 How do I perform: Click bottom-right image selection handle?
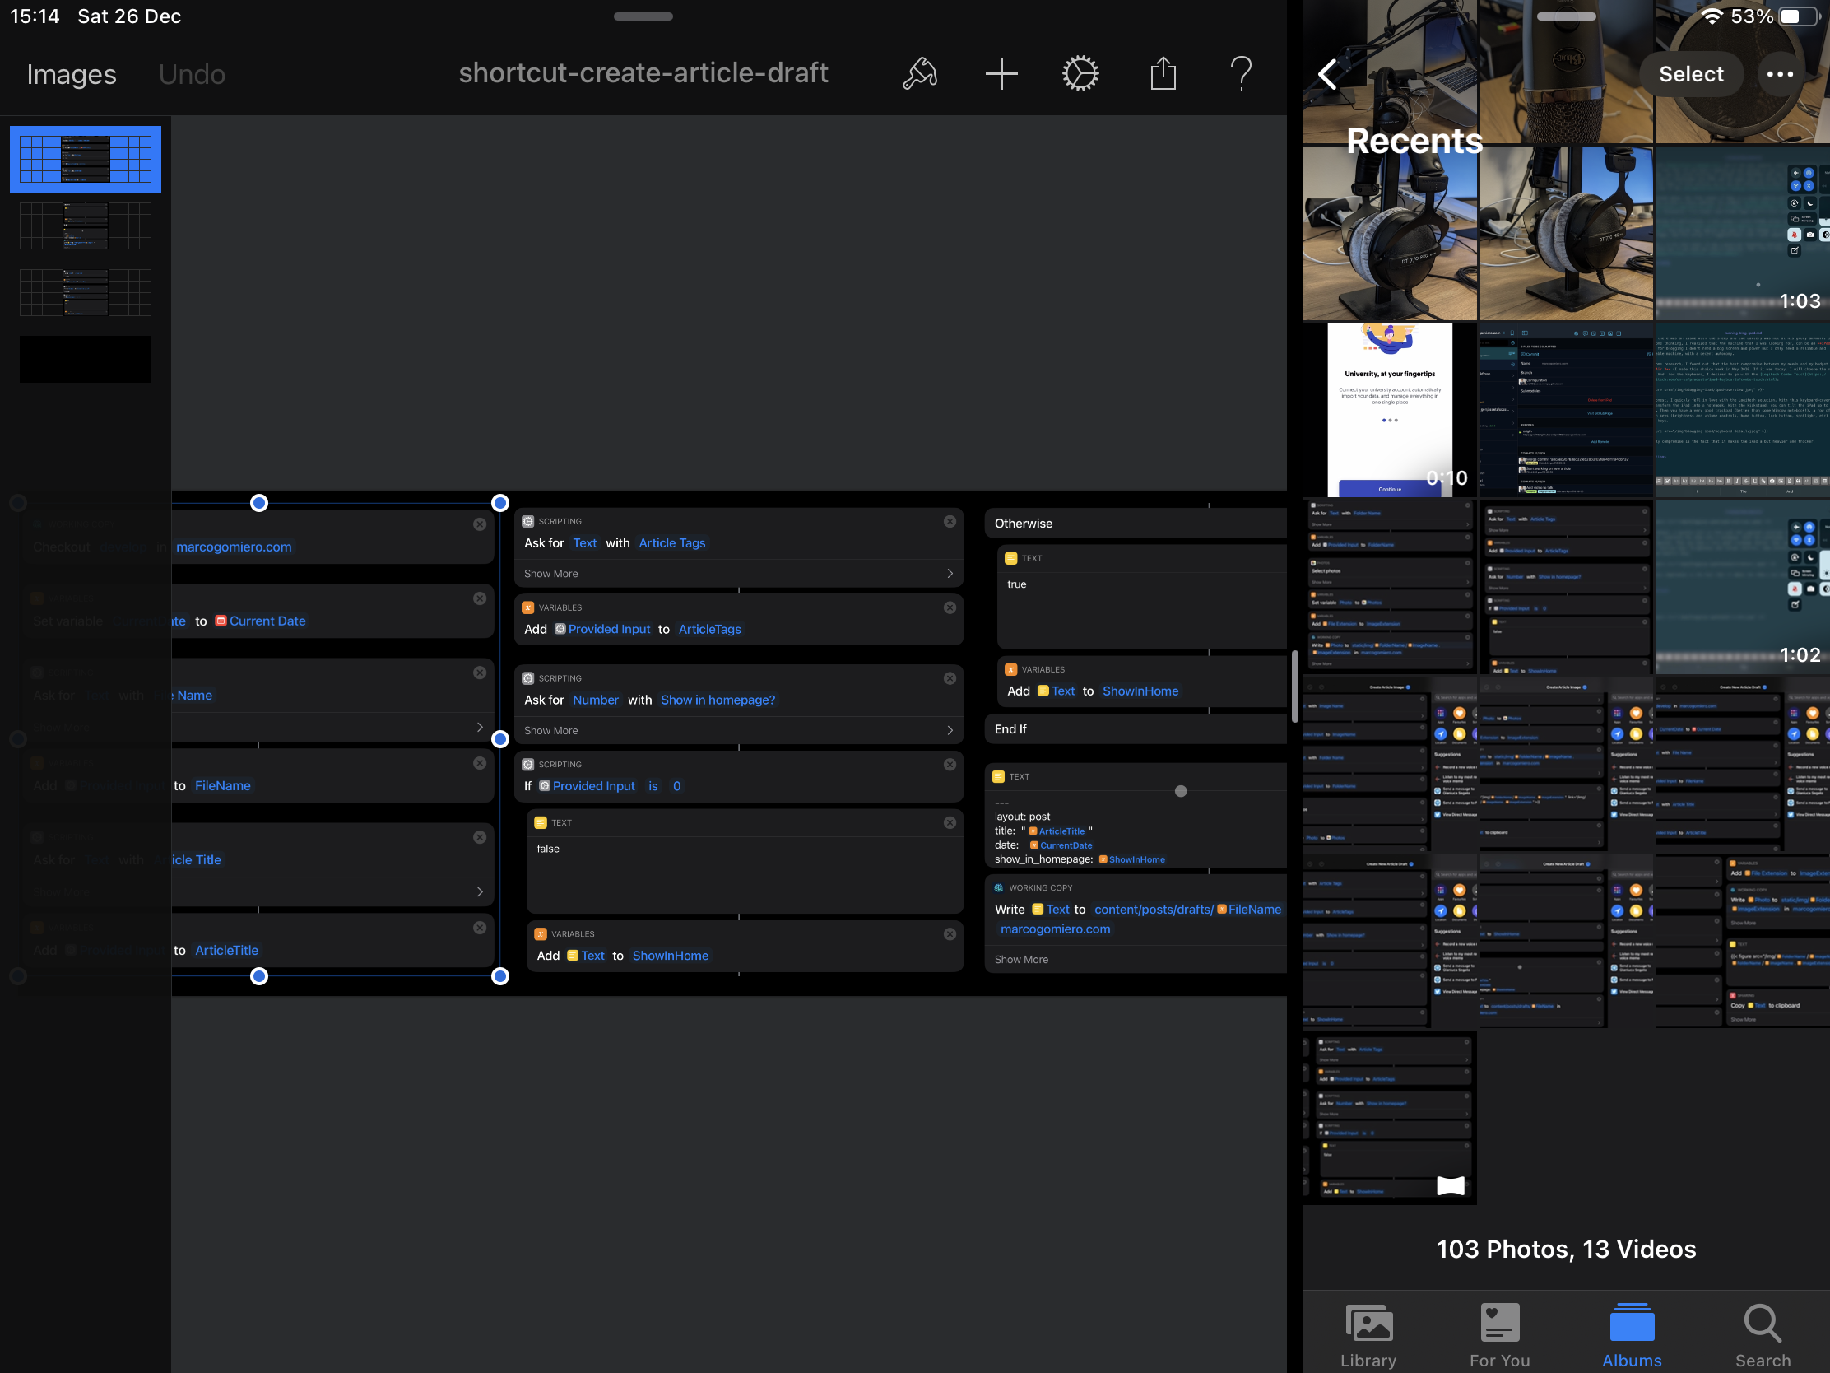point(499,976)
